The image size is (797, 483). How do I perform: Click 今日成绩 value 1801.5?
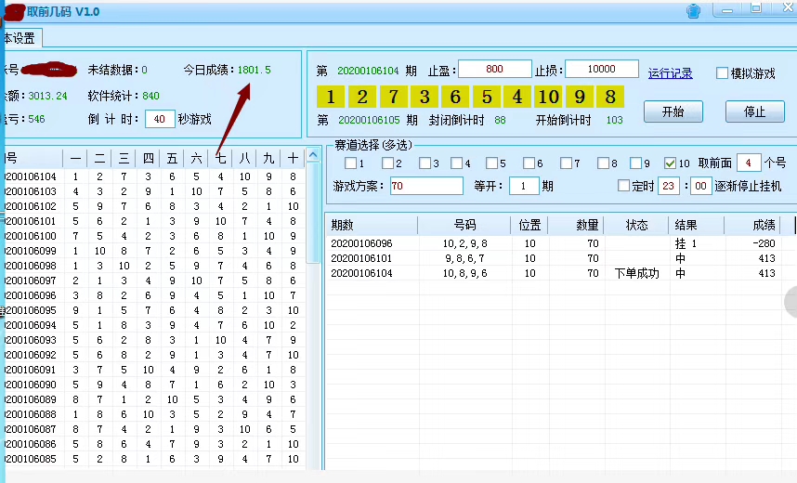(255, 70)
